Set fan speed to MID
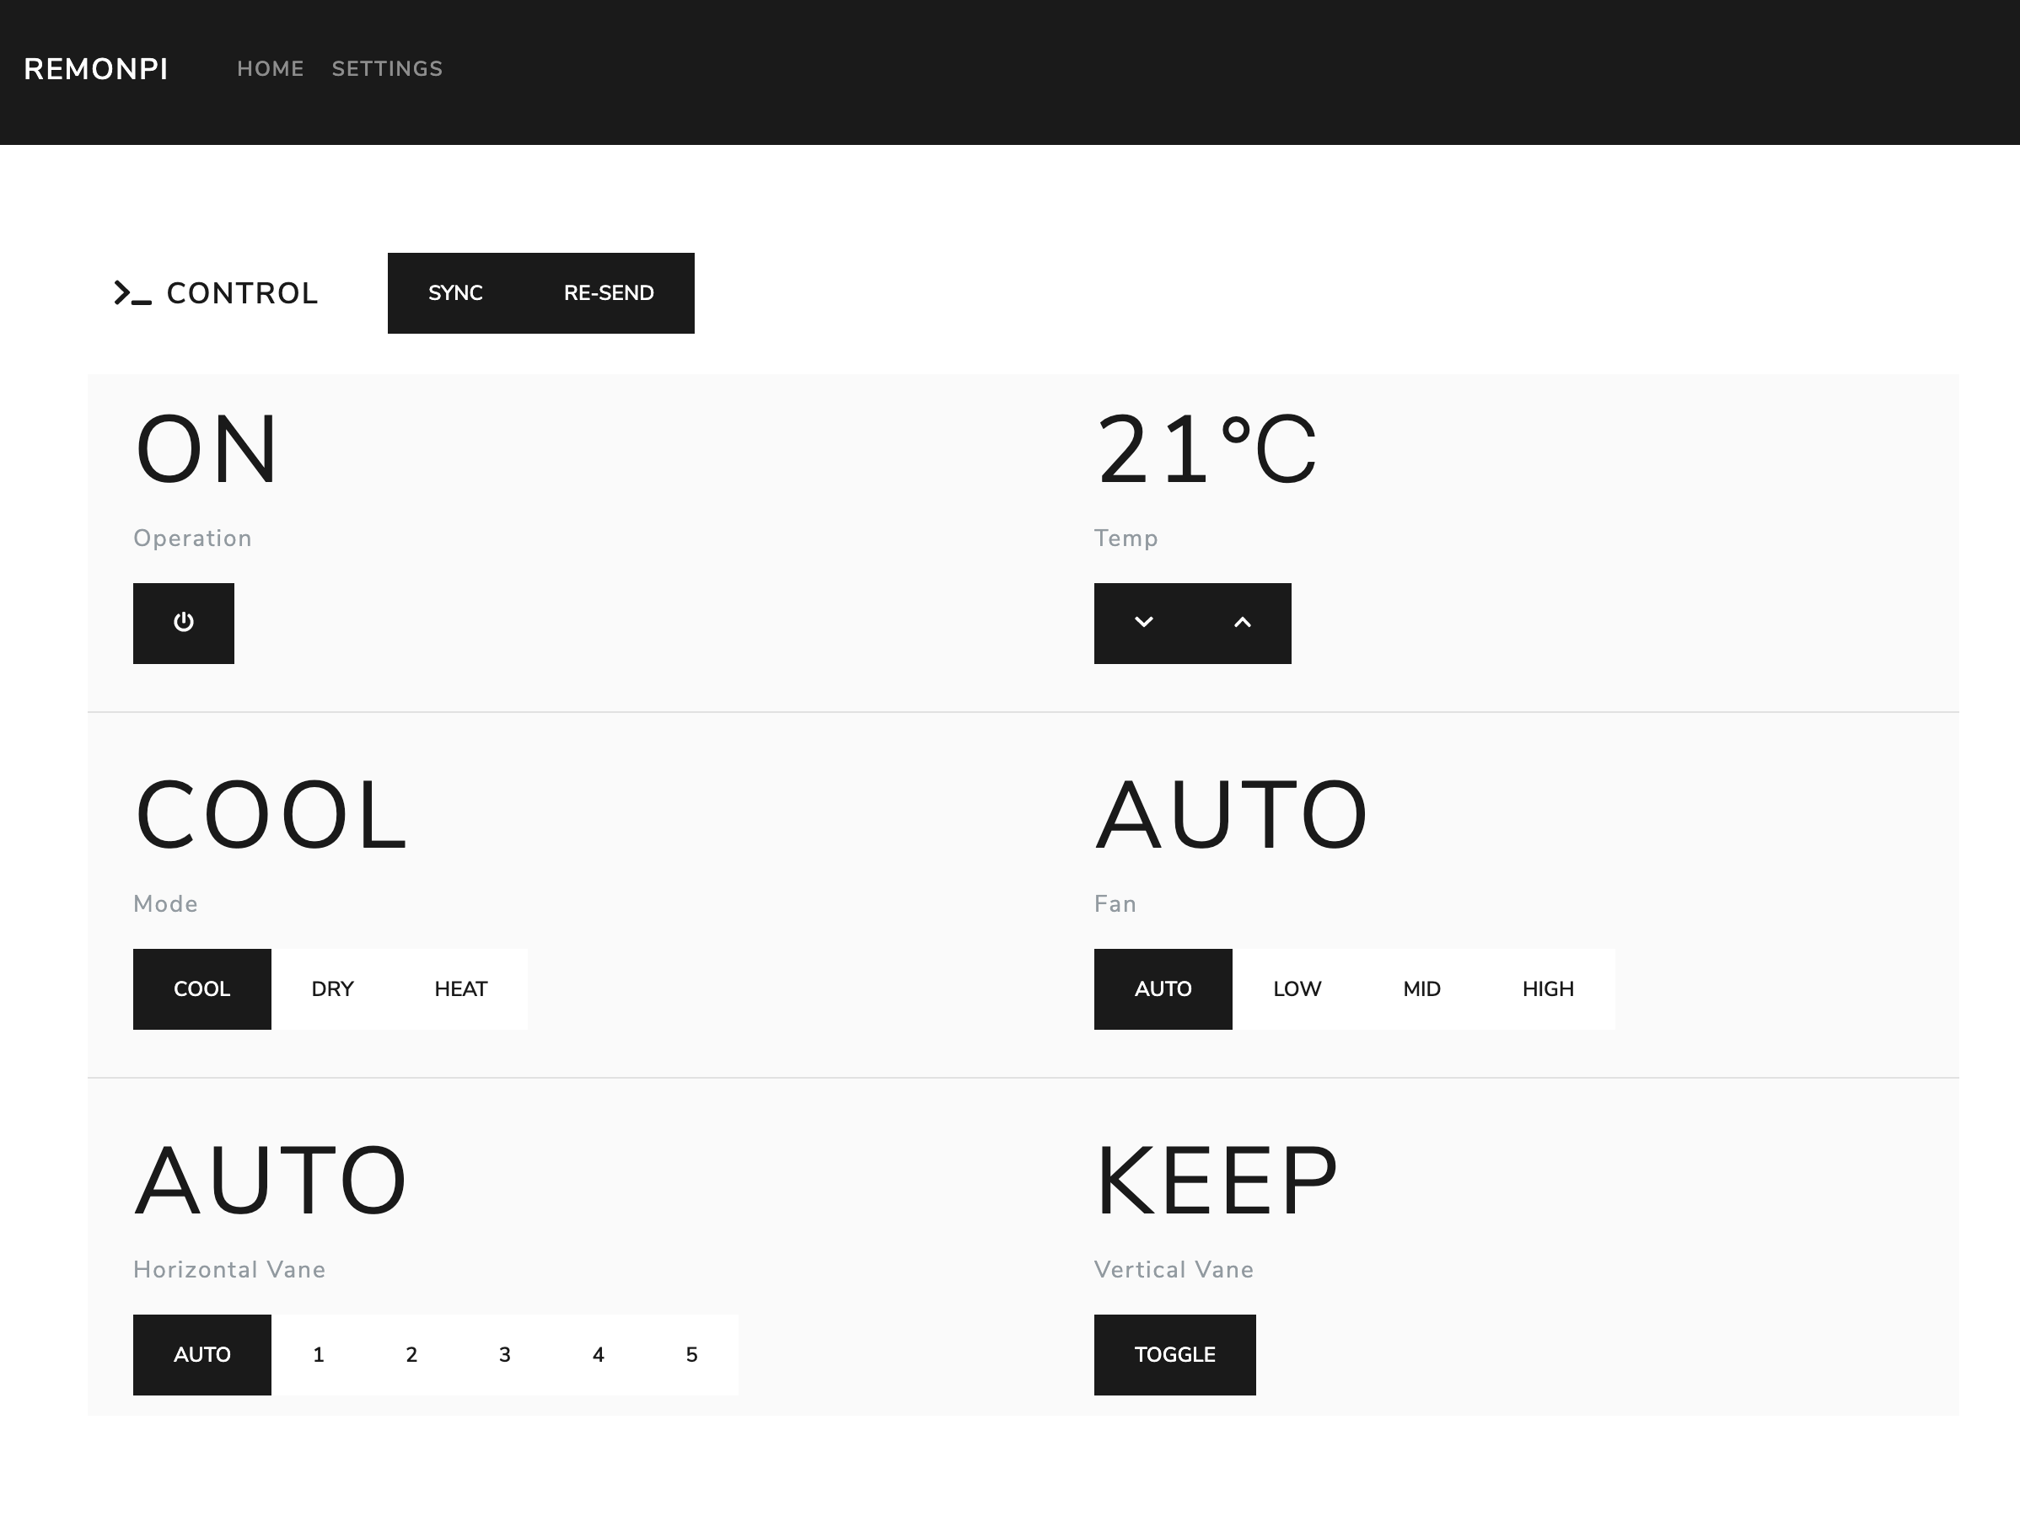 point(1421,988)
